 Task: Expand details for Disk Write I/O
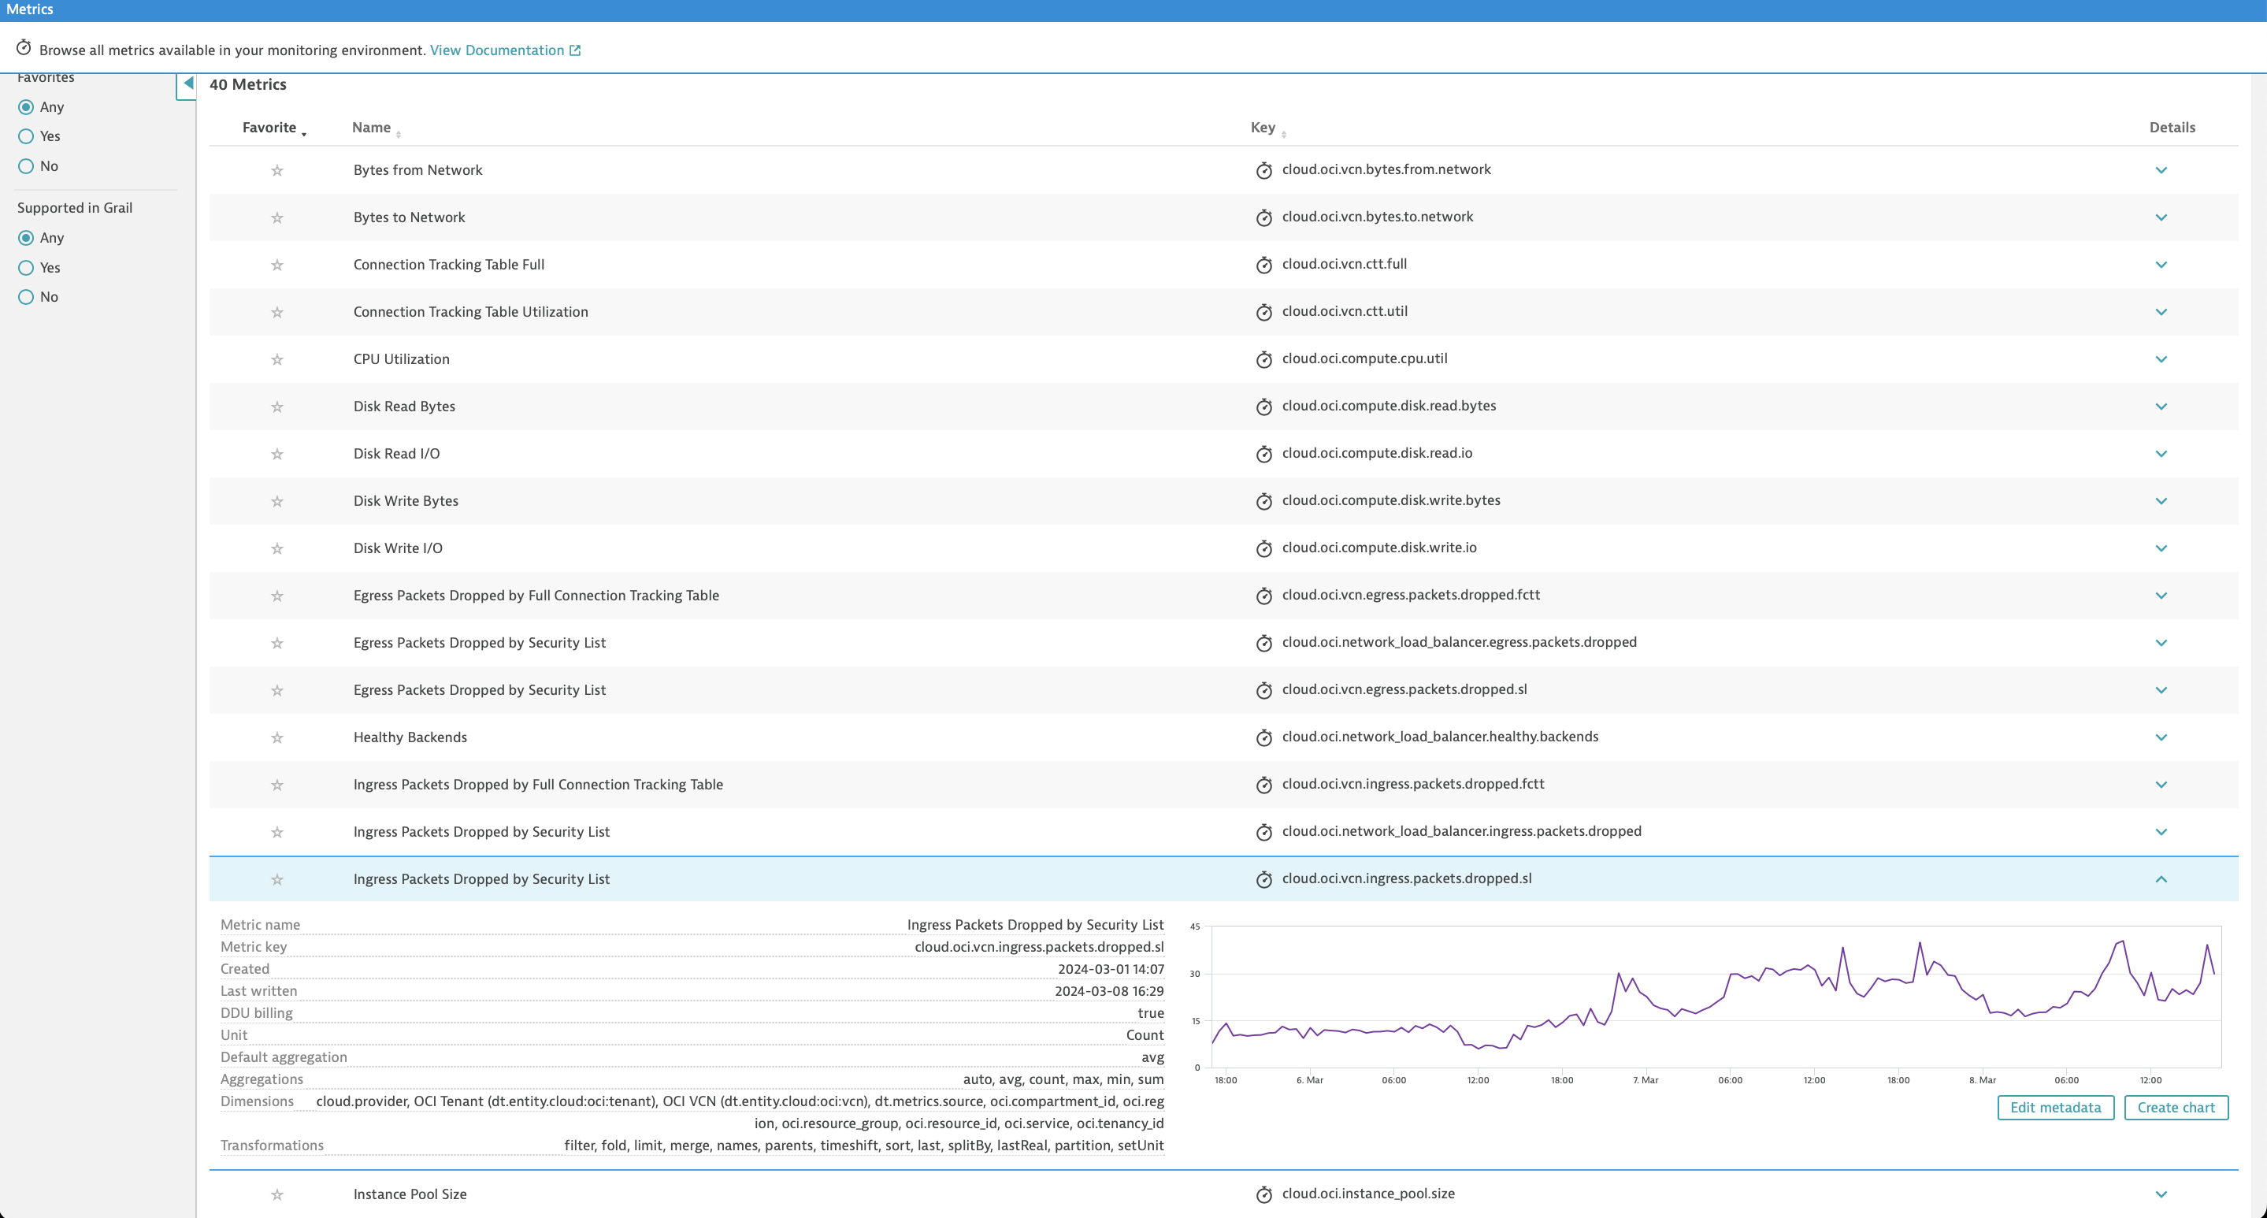click(2161, 548)
